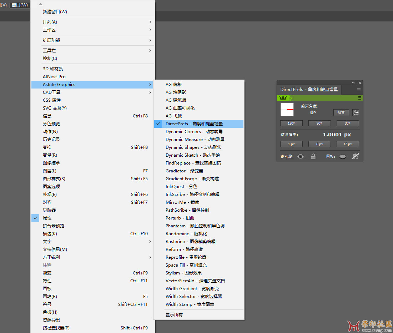This screenshot has width=393, height=333.
Task: Open Width Stamp - 宽度图章 panel
Action: coord(199,304)
